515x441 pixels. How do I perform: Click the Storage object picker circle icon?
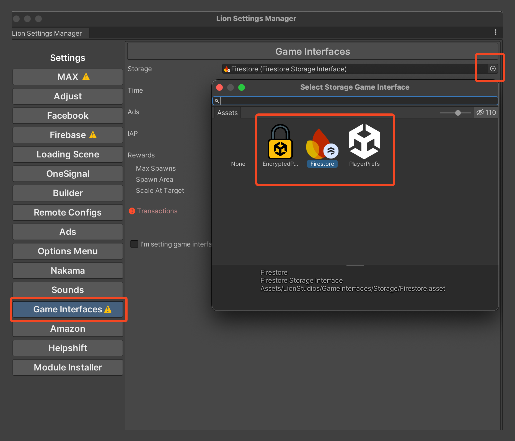tap(493, 69)
